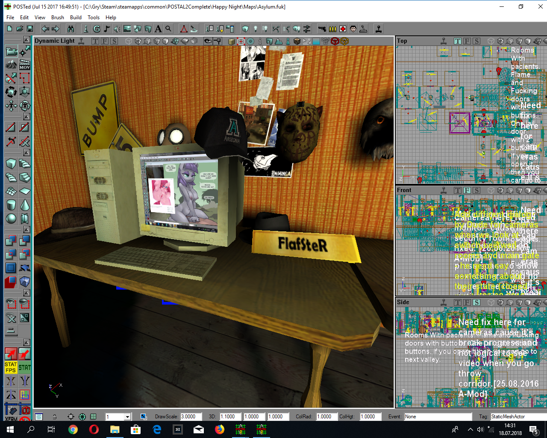Select the Texture Rotate tool
The height and width of the screenshot is (438, 547).
(x=25, y=105)
